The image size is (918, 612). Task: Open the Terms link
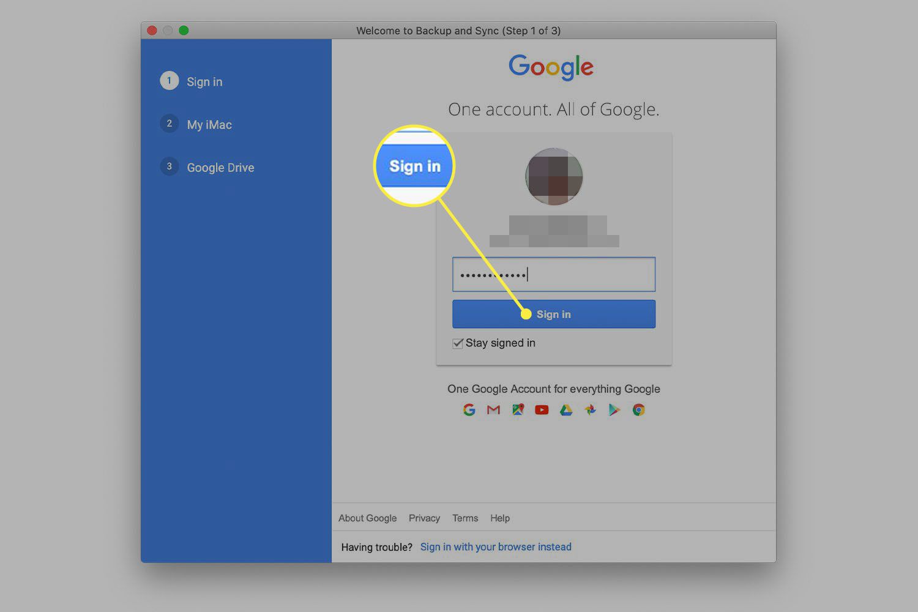pos(465,518)
